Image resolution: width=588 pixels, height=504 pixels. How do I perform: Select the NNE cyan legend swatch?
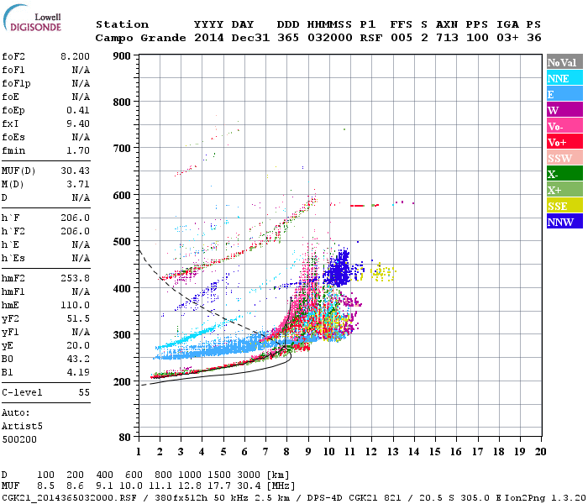pos(564,78)
